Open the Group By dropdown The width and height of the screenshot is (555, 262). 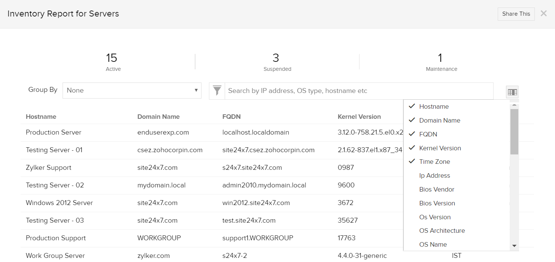click(132, 90)
